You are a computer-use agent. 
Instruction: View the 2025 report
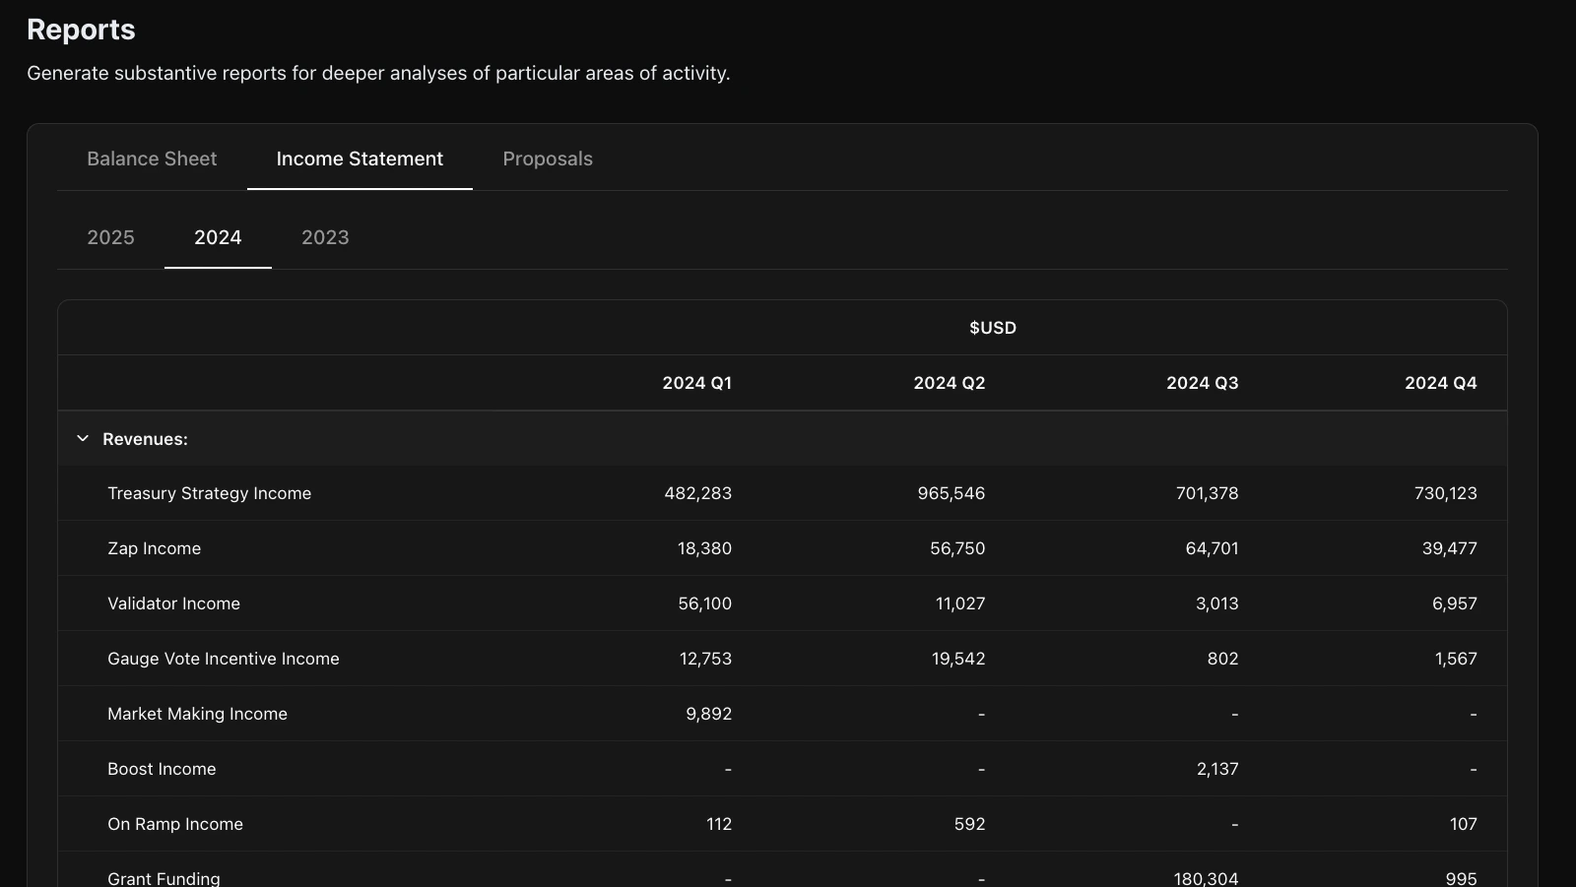click(110, 237)
